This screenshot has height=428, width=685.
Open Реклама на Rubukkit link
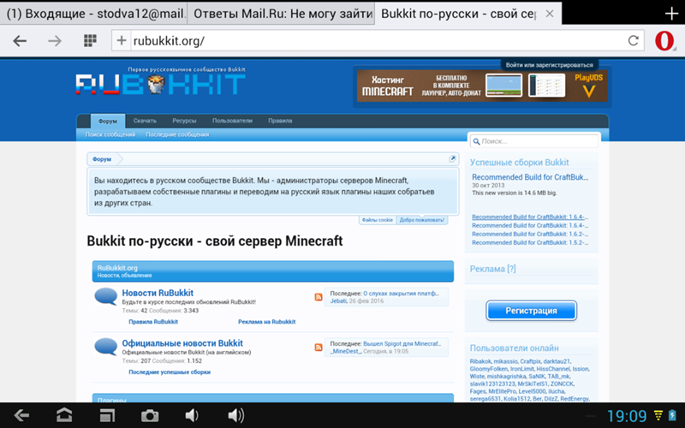coord(266,322)
